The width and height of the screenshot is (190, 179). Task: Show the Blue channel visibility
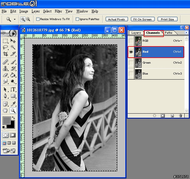point(131,74)
